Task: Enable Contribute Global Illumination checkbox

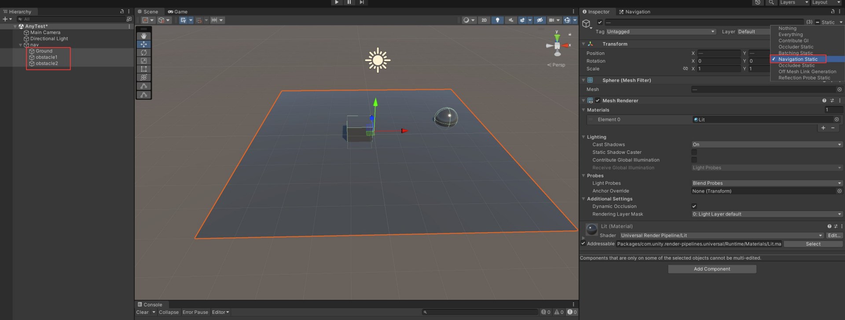Action: click(x=694, y=160)
